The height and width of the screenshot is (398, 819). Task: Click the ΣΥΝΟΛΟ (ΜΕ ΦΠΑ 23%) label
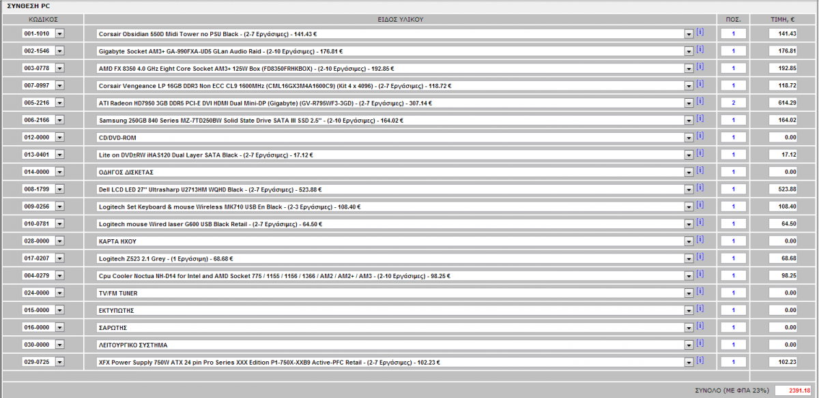[x=732, y=391]
